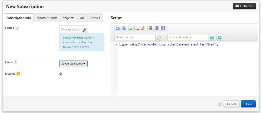Click the add comment icon

[x=130, y=28]
